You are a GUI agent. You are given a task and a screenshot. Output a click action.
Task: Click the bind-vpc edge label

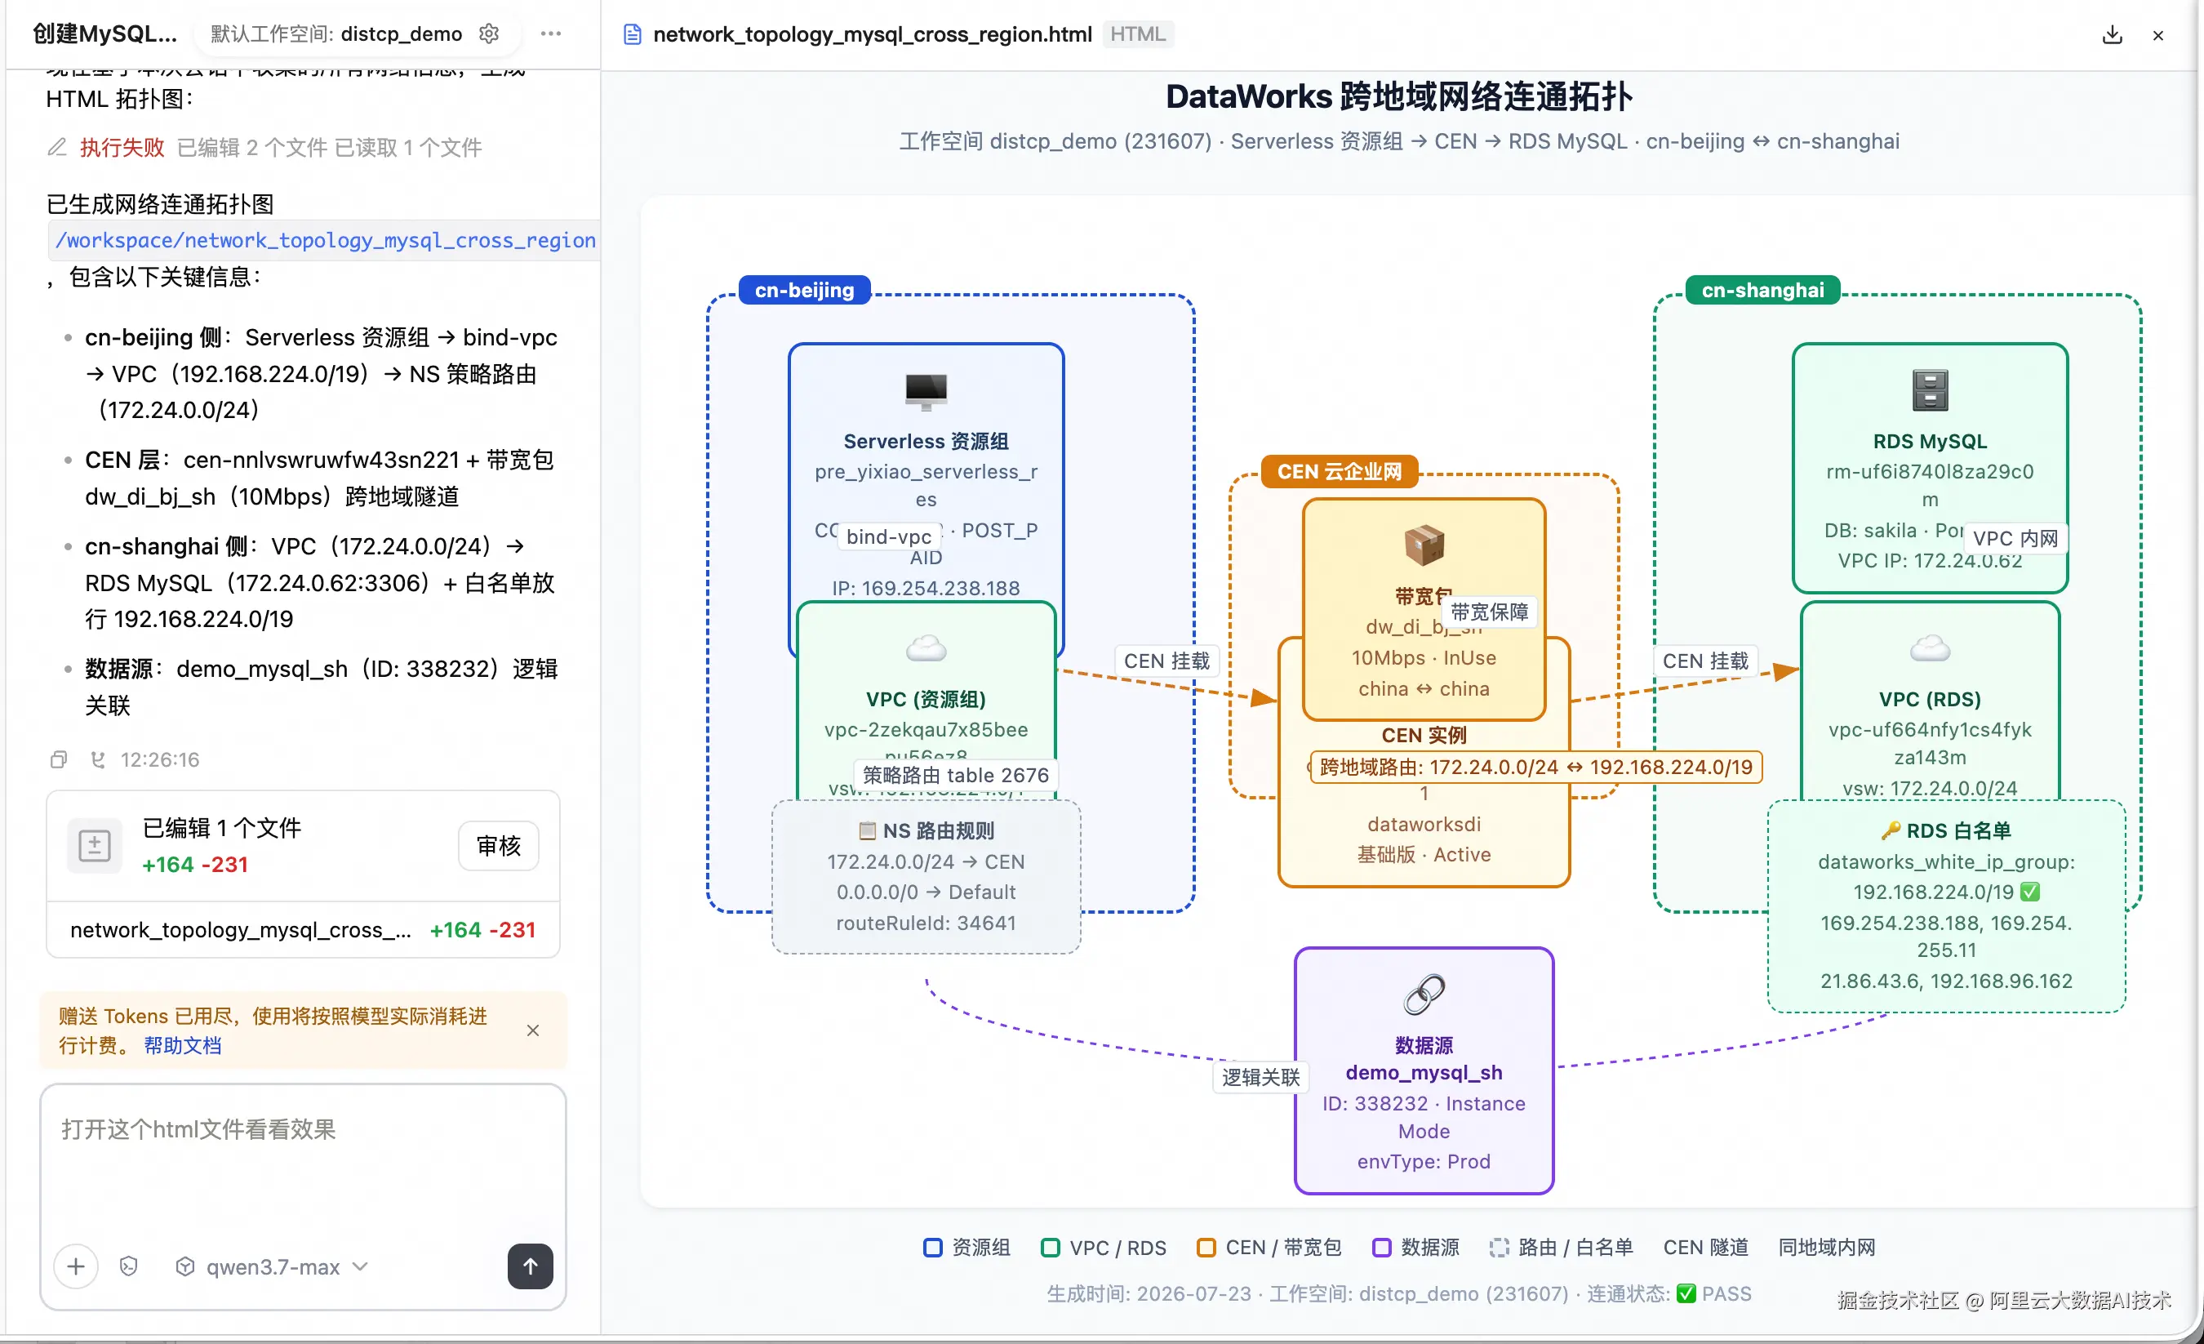(x=889, y=537)
